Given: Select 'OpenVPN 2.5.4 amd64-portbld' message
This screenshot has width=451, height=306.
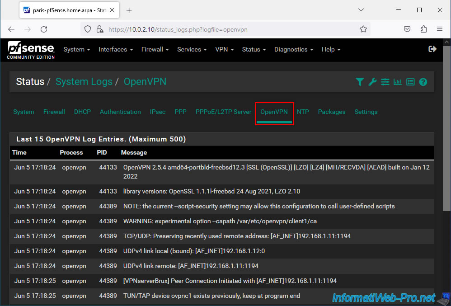Looking at the screenshot, I should tap(277, 172).
